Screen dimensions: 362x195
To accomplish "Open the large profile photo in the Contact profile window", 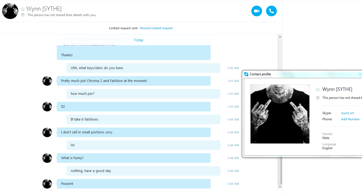I will coord(280,114).
